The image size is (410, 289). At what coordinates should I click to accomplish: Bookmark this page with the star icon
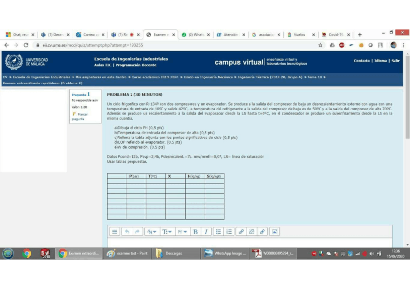pyautogui.click(x=320, y=45)
